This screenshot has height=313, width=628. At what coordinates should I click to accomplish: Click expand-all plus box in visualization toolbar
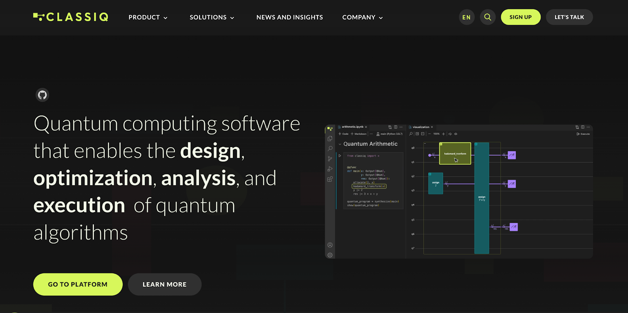coord(417,134)
